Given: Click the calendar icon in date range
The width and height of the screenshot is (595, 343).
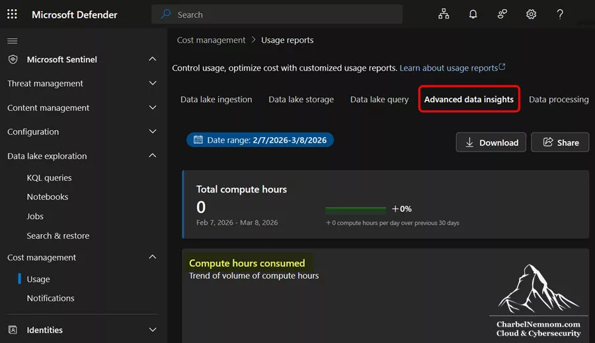Looking at the screenshot, I should [x=198, y=140].
